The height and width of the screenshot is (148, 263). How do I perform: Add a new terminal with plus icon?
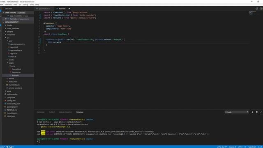click(x=252, y=112)
